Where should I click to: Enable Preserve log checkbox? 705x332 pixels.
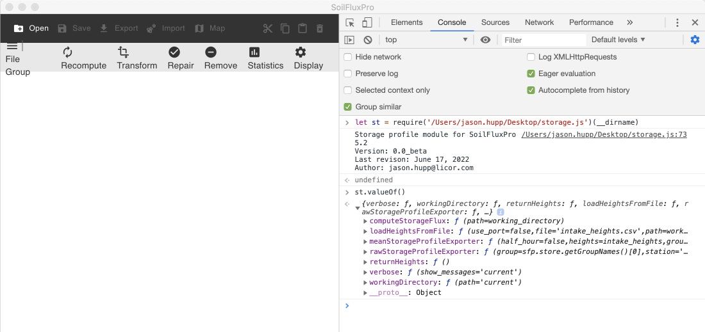pos(347,74)
